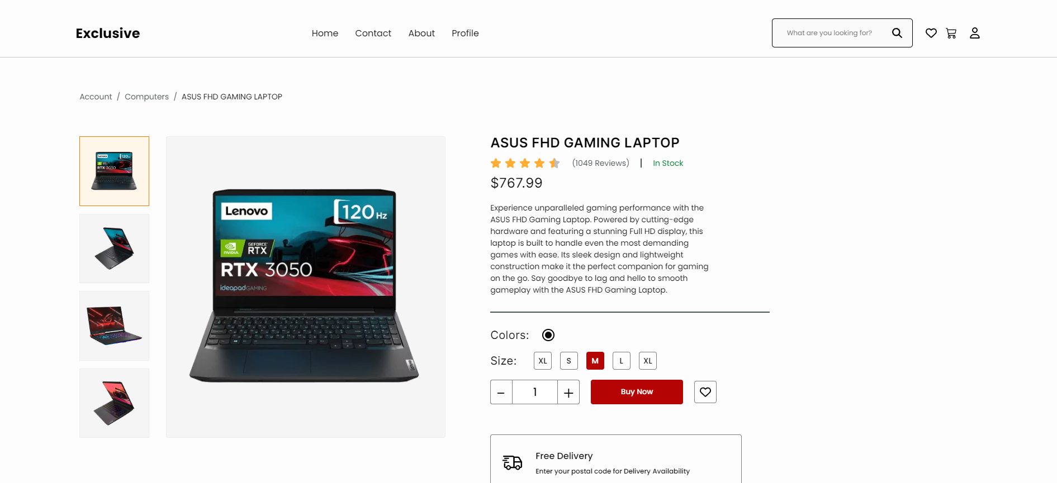This screenshot has width=1057, height=483.
Task: Select the black color radio option
Action: (x=548, y=335)
